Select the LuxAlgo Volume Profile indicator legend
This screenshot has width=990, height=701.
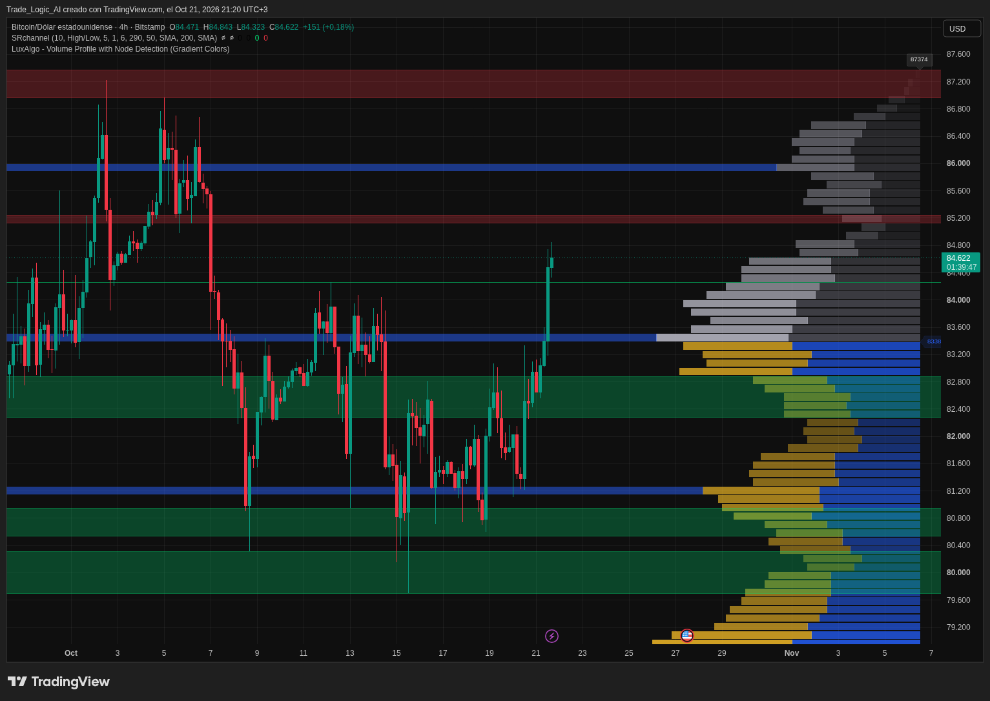pos(121,49)
